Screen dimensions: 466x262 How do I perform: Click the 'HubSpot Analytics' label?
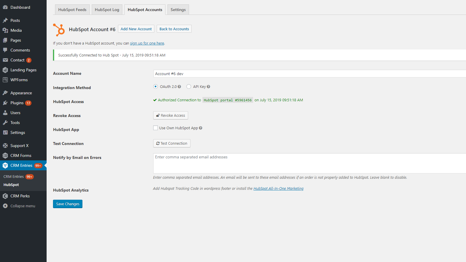tap(71, 190)
